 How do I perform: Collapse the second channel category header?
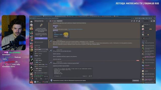[37, 58]
